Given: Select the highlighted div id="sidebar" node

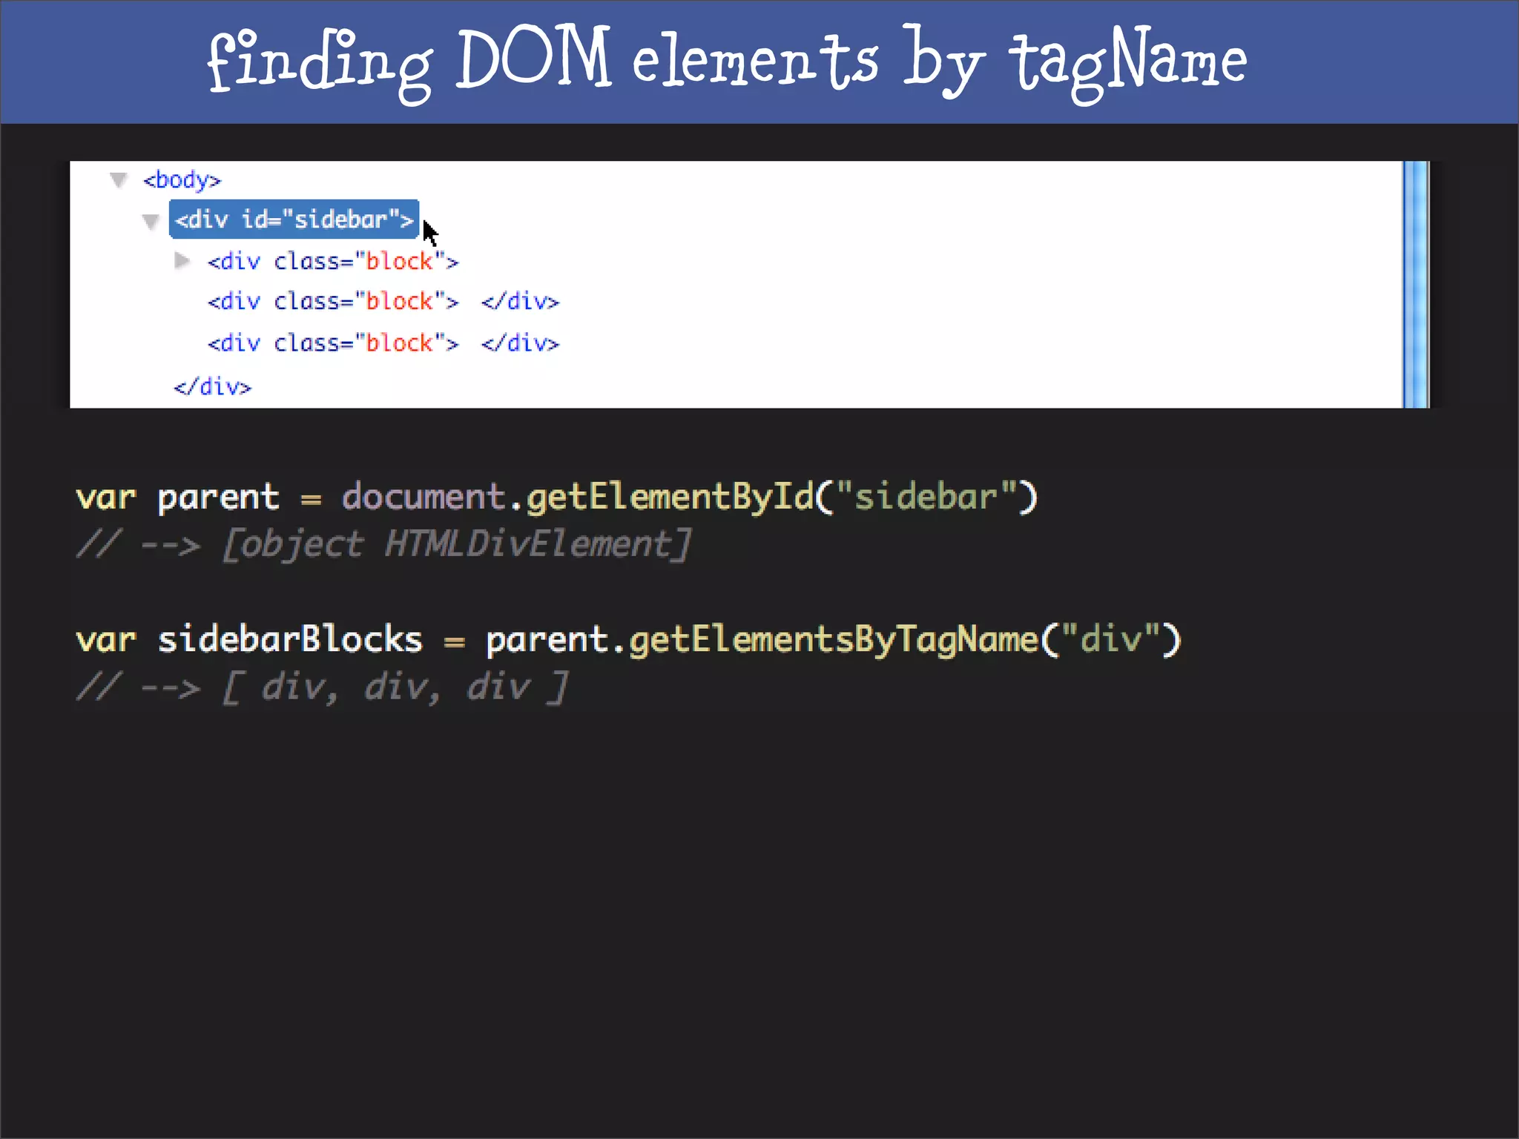Looking at the screenshot, I should tap(294, 219).
